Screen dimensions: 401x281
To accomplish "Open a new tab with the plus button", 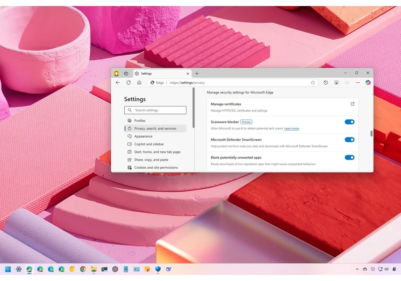I will pos(196,73).
